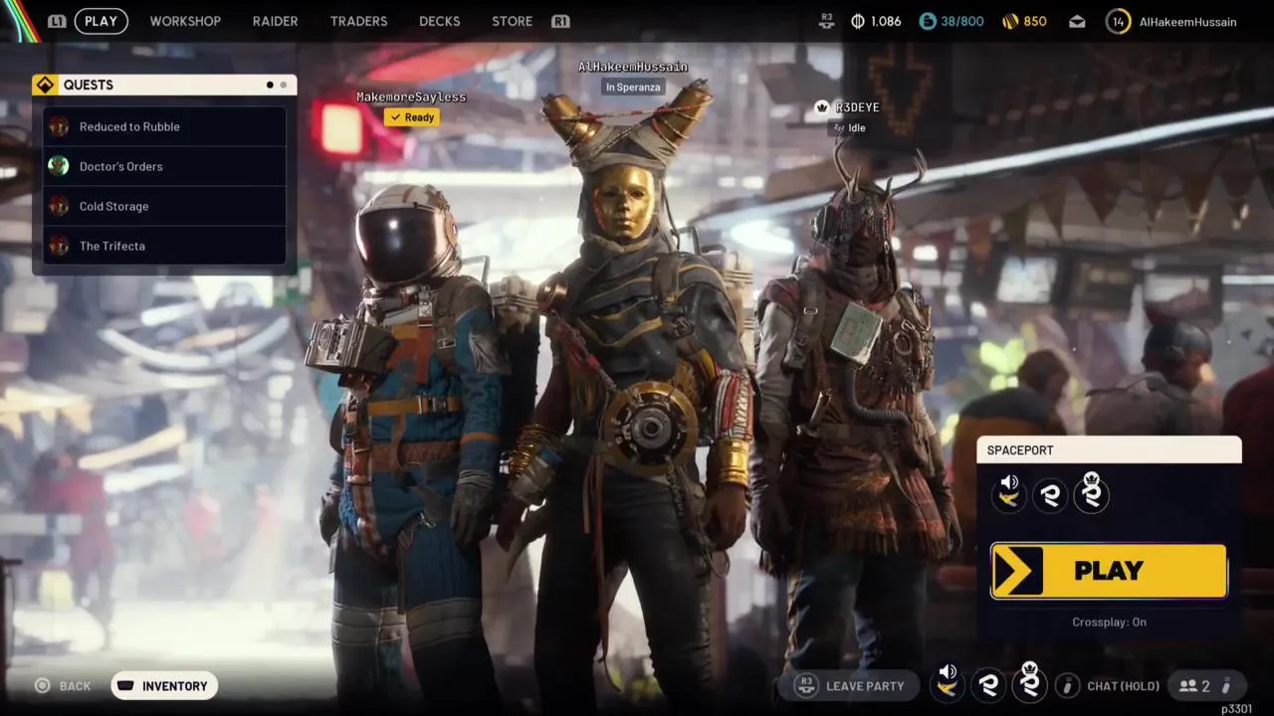The height and width of the screenshot is (716, 1274).
Task: Open AlHakeemHussain profile name in top bar
Action: [x=1188, y=21]
